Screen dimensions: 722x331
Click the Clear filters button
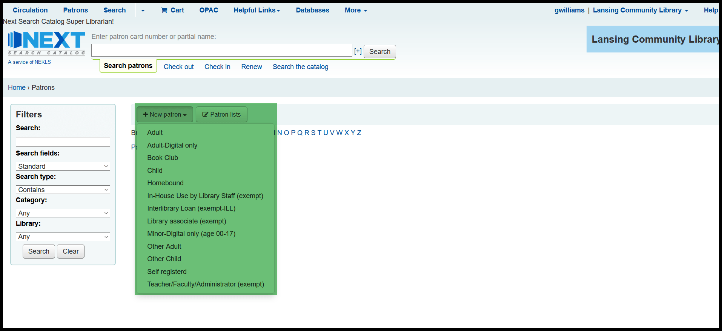[71, 251]
